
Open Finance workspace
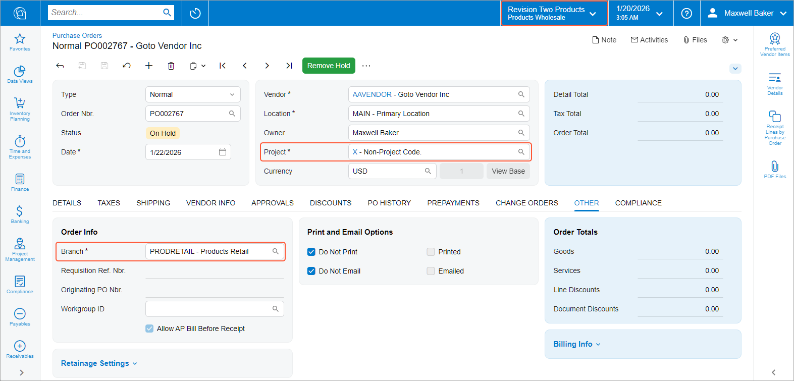tap(20, 183)
